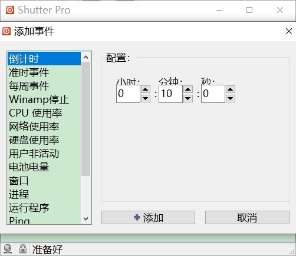Decrease hours with the down spinner
This screenshot has width=296, height=256.
click(146, 98)
